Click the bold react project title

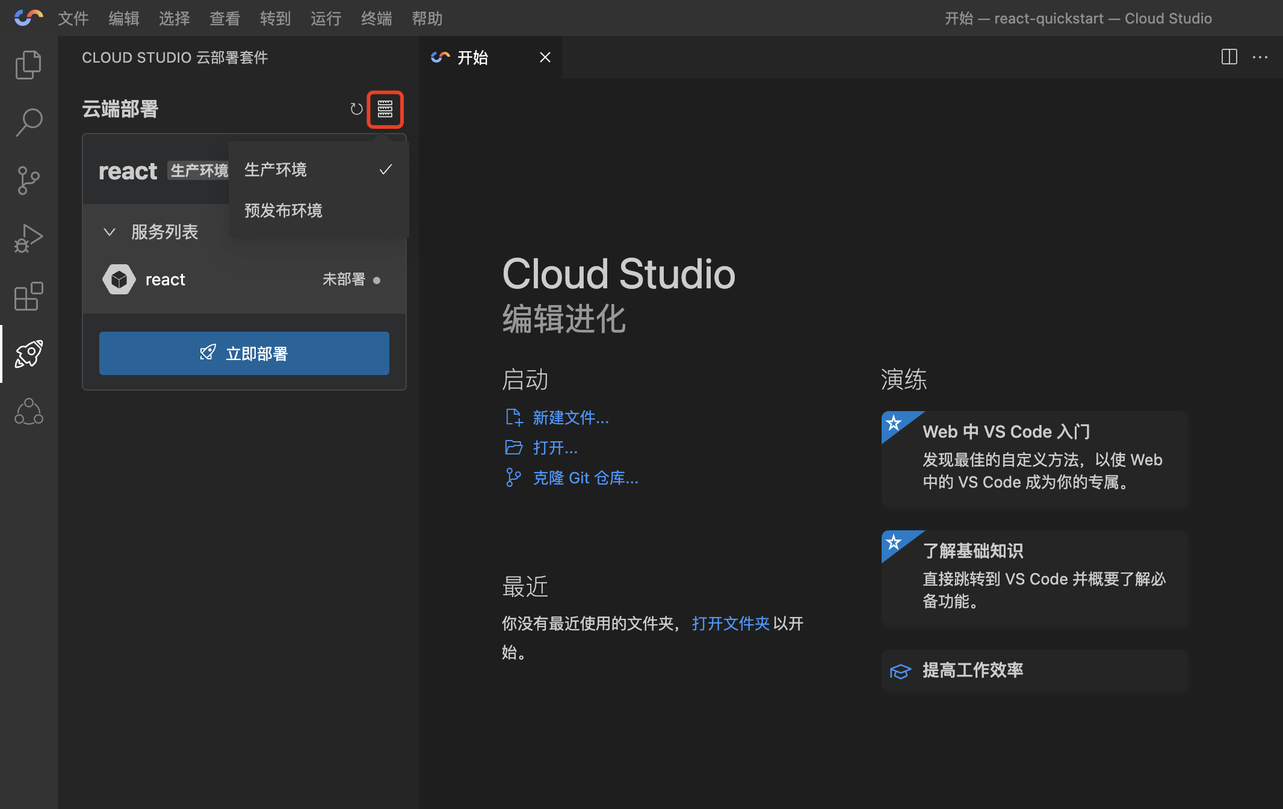pos(128,171)
